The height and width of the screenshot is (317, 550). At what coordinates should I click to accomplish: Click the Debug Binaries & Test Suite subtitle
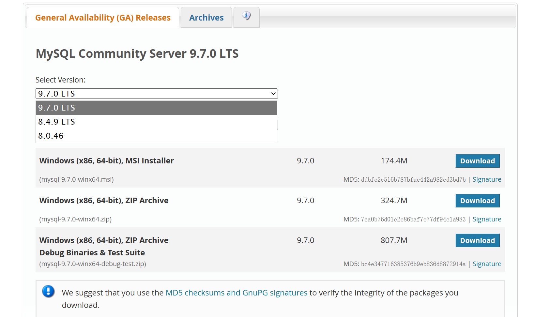(92, 253)
